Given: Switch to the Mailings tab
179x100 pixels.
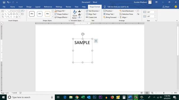Looking at the screenshot, I should [59, 7].
